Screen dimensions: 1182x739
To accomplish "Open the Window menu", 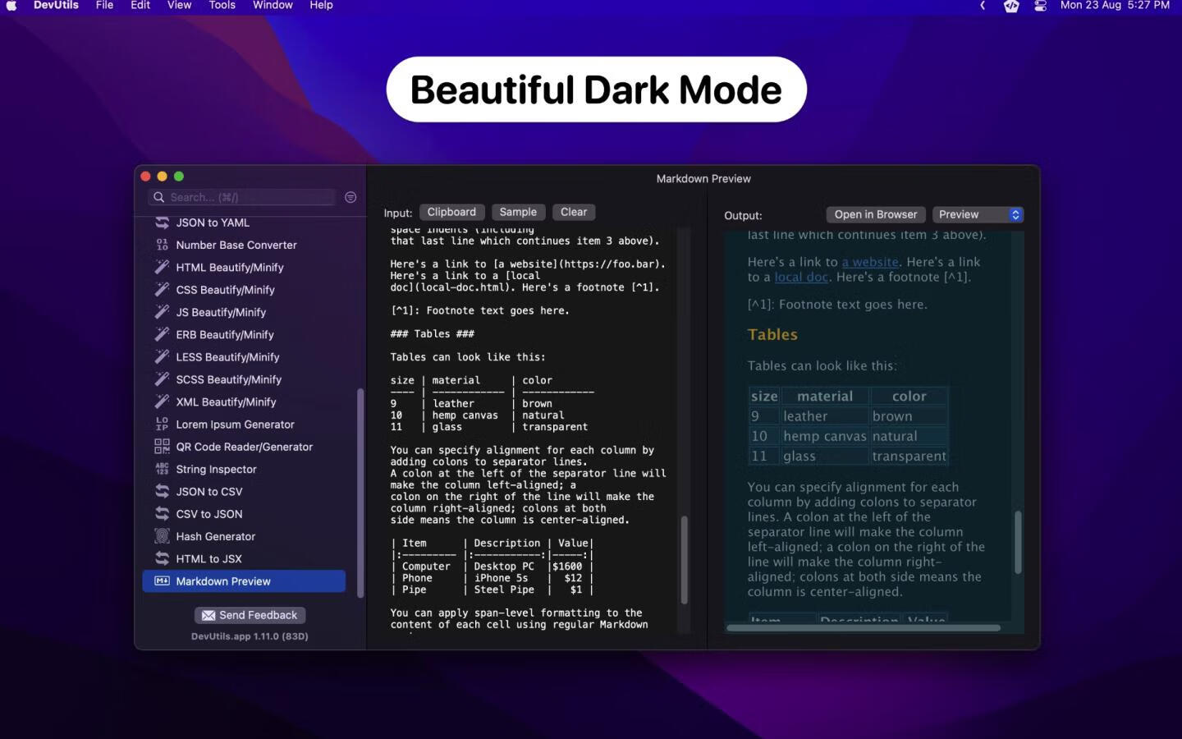I will coord(273,5).
